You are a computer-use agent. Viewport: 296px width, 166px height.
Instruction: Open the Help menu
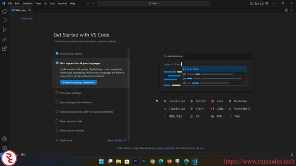[73, 3]
